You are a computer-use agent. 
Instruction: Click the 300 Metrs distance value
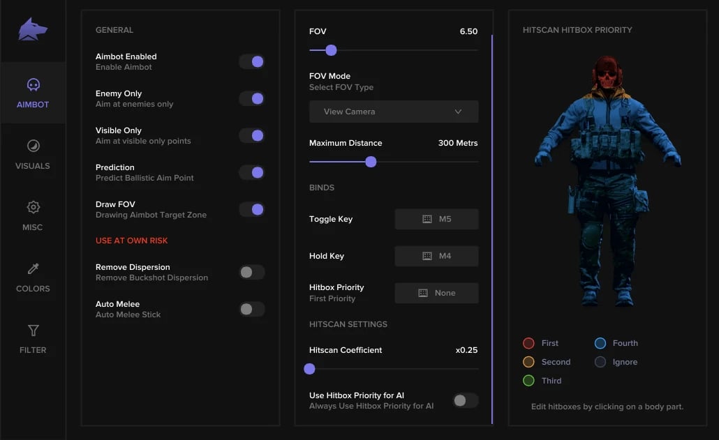[458, 143]
